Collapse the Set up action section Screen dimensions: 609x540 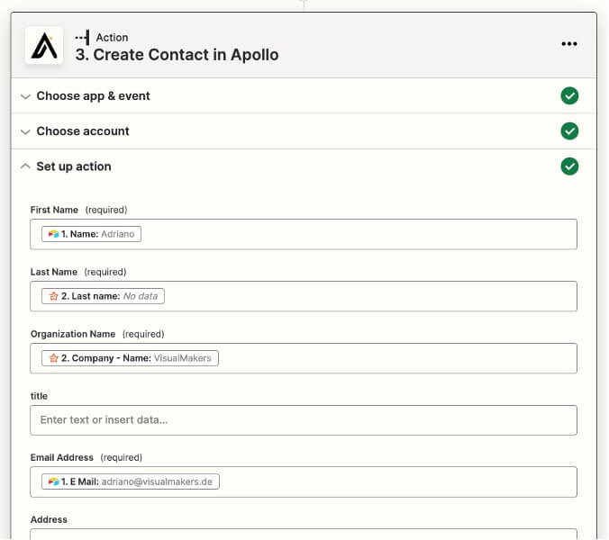(x=25, y=166)
